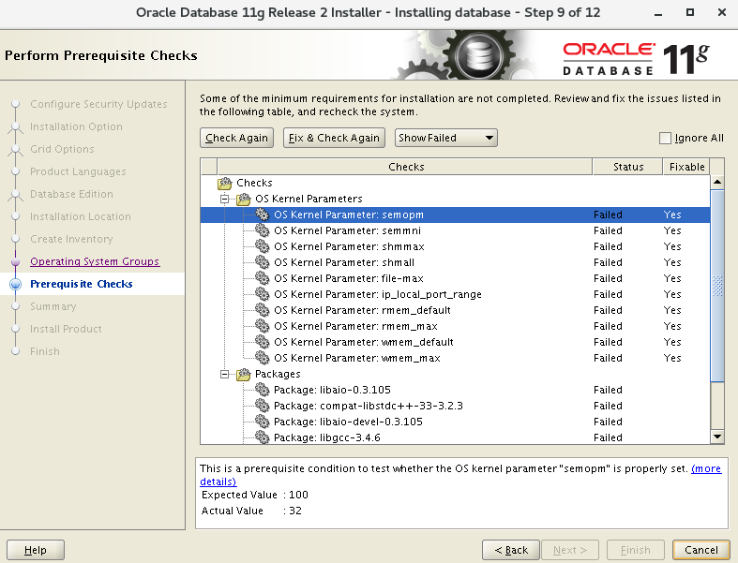Click Failed status of shmmax row
Viewport: 738px width, 563px height.
point(608,246)
